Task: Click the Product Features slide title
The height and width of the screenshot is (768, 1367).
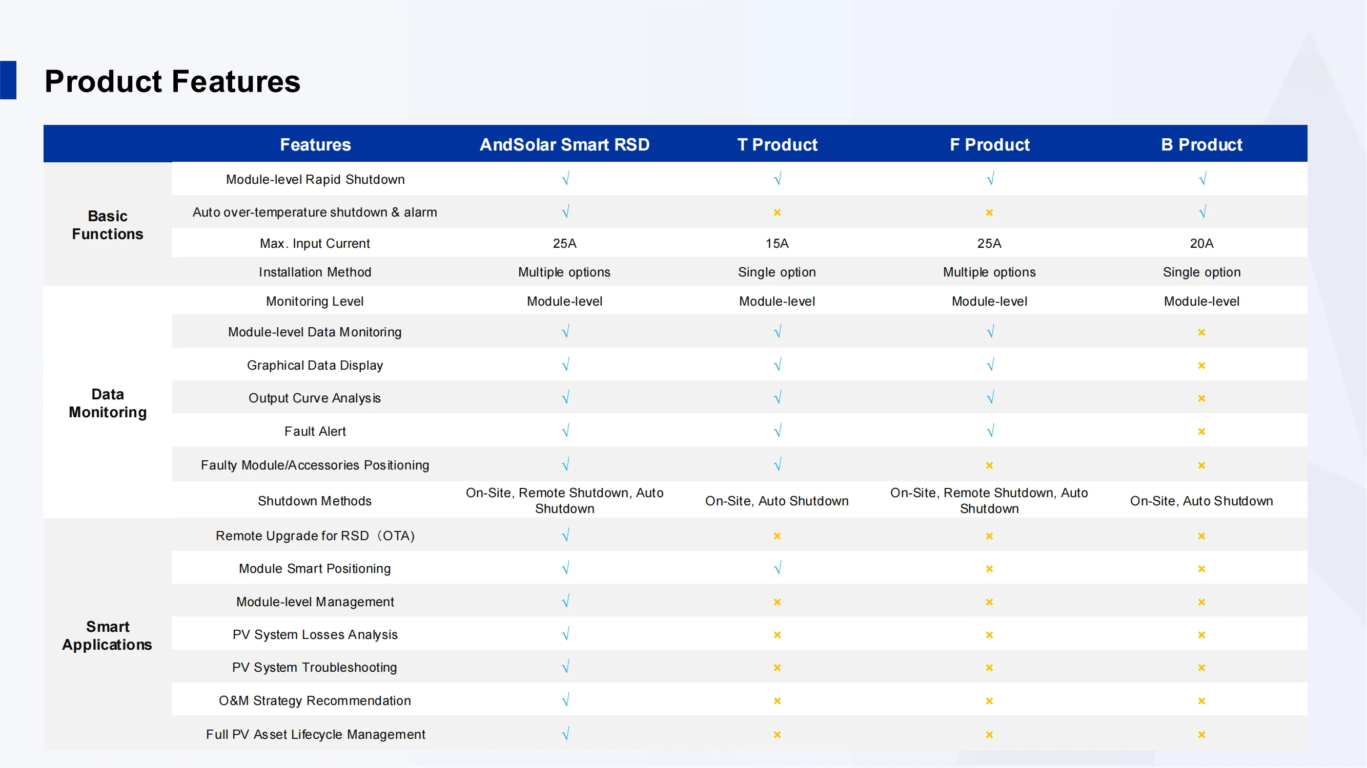Action: pos(172,81)
